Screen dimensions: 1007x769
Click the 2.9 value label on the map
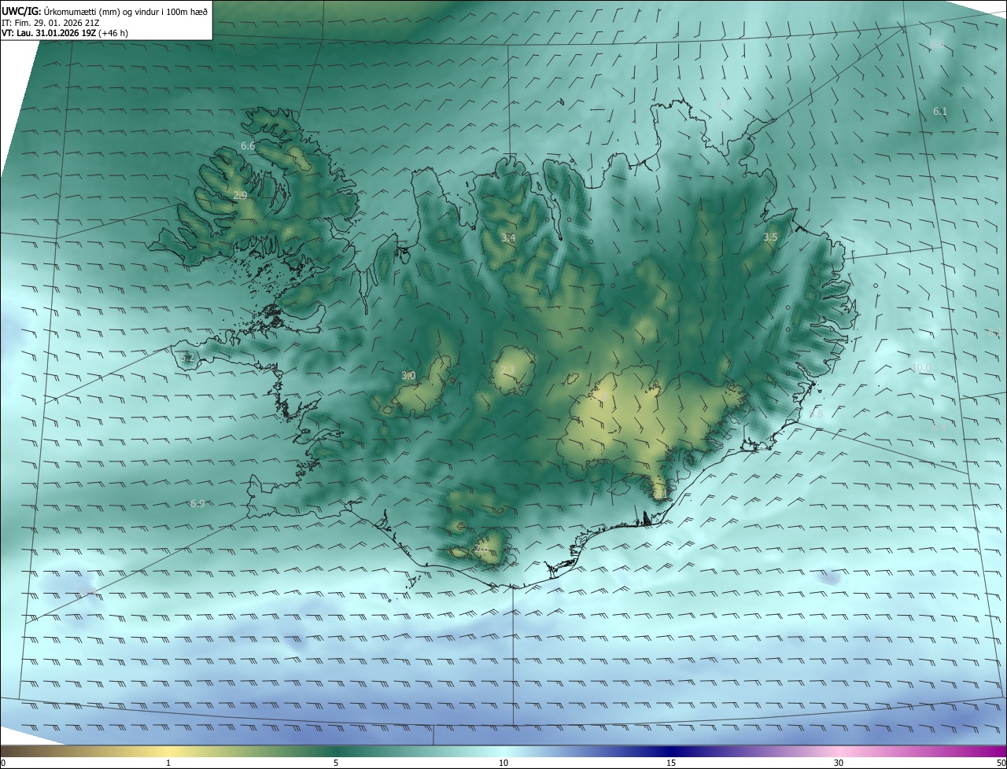tap(240, 195)
